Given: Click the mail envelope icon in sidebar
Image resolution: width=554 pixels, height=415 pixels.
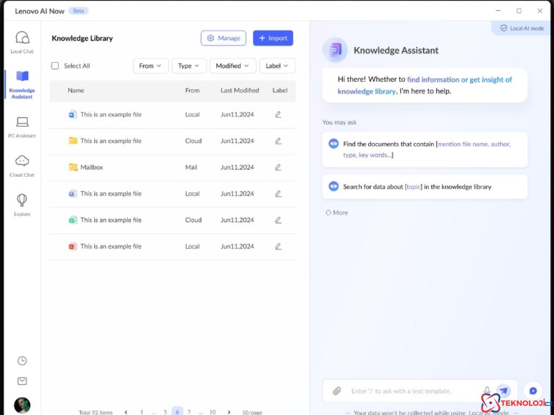Looking at the screenshot, I should pos(22,381).
